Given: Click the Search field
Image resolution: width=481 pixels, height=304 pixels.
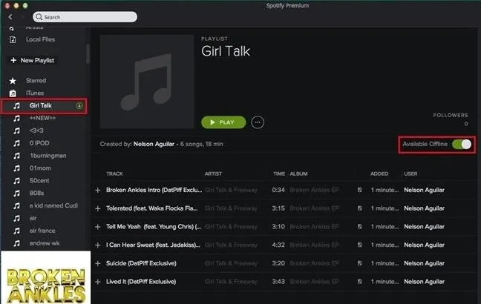Looking at the screenshot, I should (85, 17).
